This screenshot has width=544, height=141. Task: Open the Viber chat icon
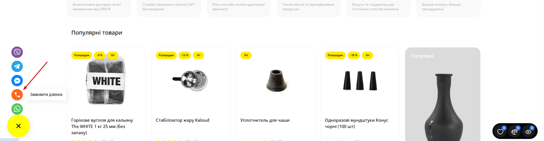pyautogui.click(x=17, y=52)
